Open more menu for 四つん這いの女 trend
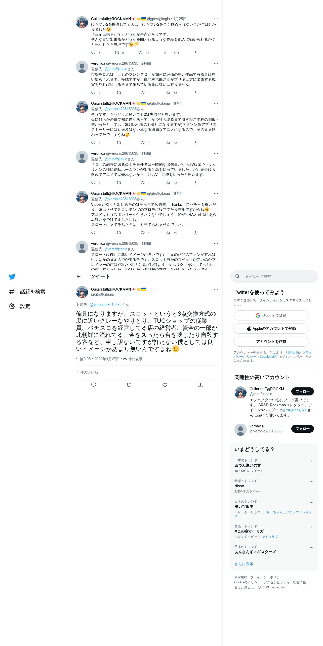Image resolution: width=323 pixels, height=646 pixels. click(311, 461)
